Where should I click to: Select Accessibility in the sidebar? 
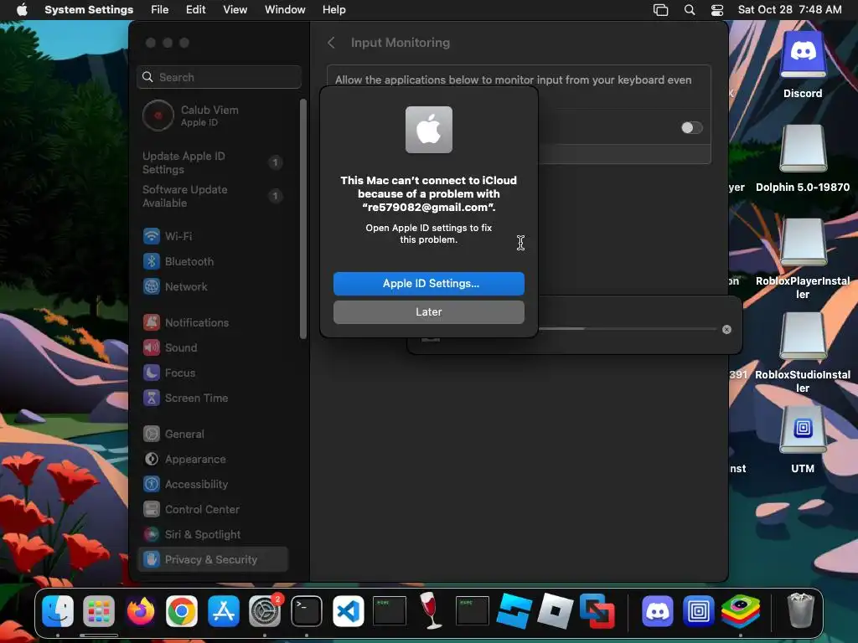click(x=212, y=485)
